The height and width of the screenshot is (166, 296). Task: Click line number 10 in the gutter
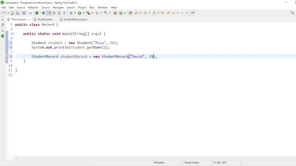click(10, 65)
